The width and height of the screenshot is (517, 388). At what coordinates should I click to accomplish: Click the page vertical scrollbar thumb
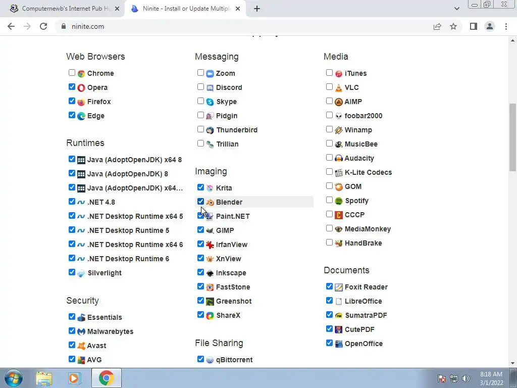pos(512,137)
